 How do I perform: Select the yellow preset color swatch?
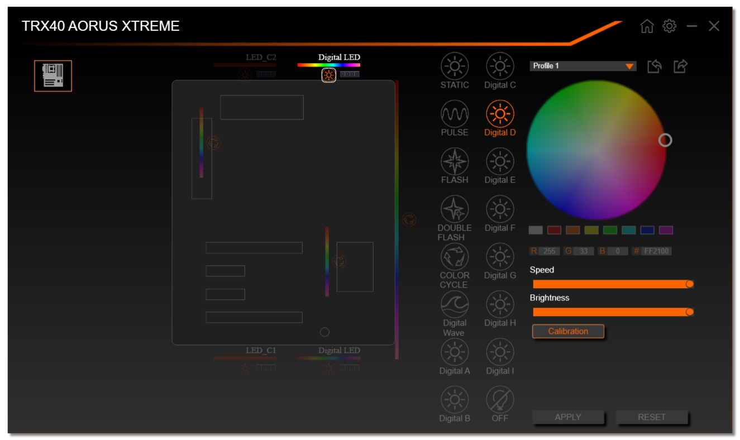(x=591, y=230)
